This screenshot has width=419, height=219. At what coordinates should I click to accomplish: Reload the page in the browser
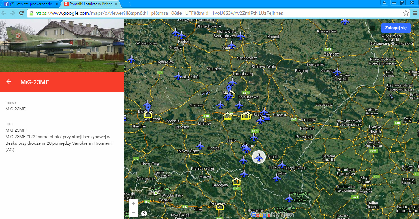click(22, 13)
